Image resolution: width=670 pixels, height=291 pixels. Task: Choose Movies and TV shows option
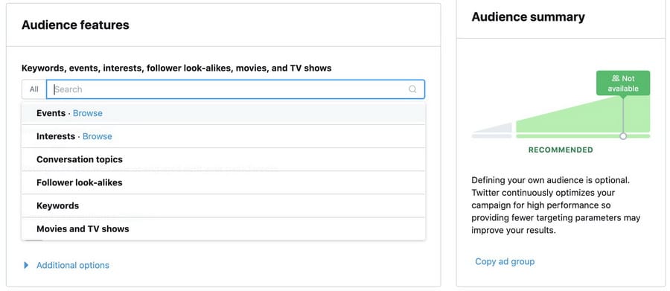(x=223, y=228)
